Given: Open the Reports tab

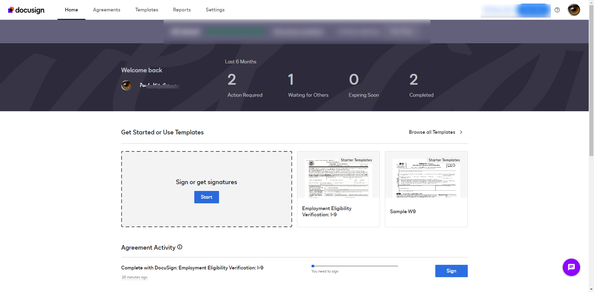Looking at the screenshot, I should [x=182, y=10].
